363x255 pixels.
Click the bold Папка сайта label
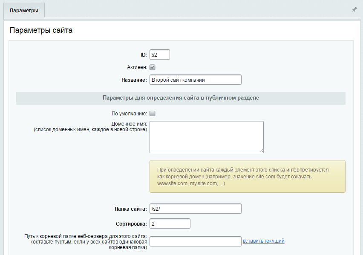[x=131, y=209]
